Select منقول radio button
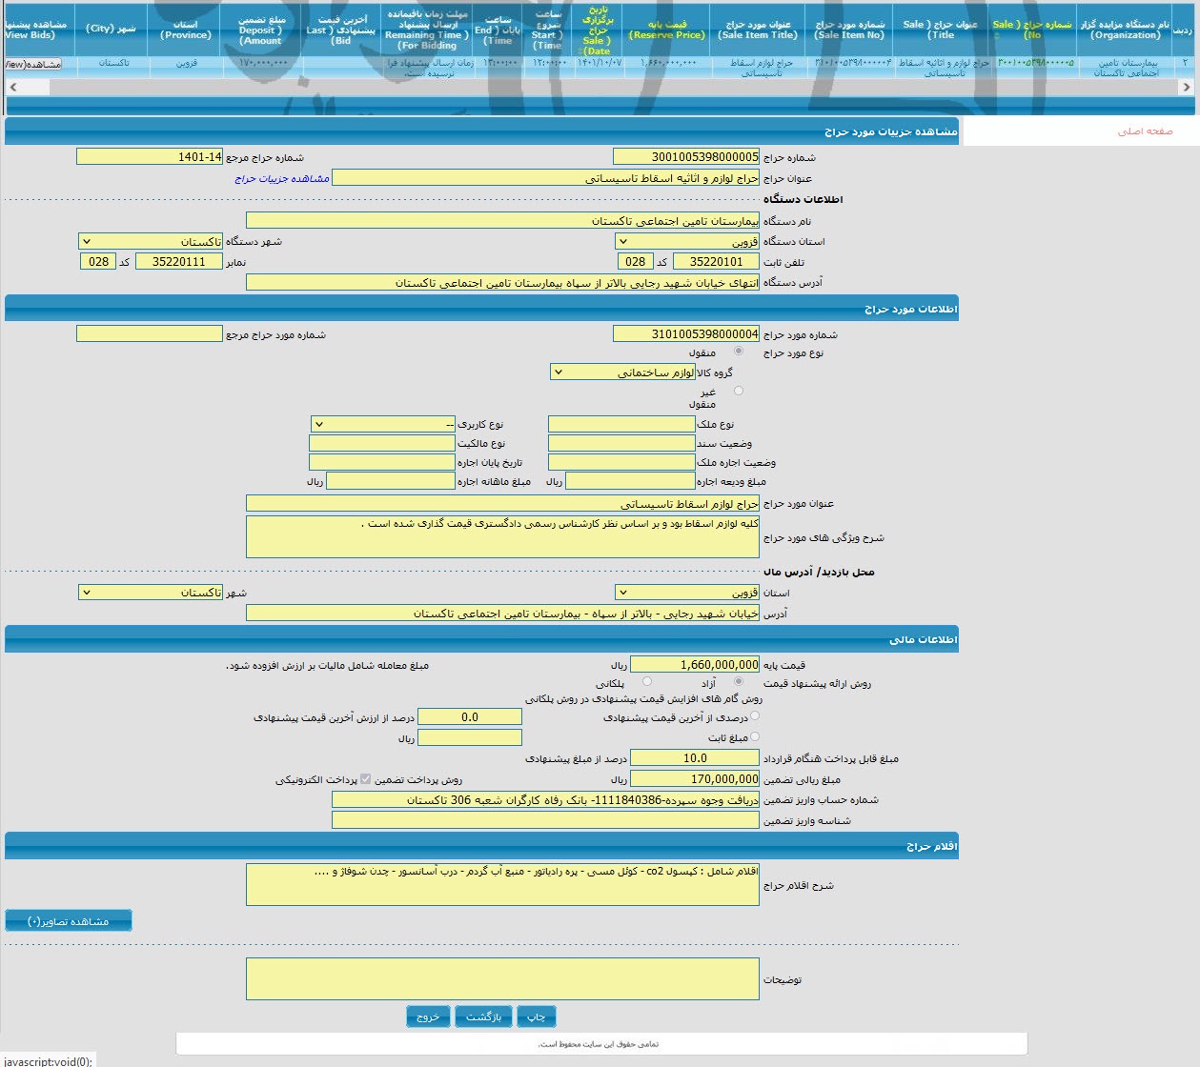The image size is (1200, 1067). (x=739, y=352)
